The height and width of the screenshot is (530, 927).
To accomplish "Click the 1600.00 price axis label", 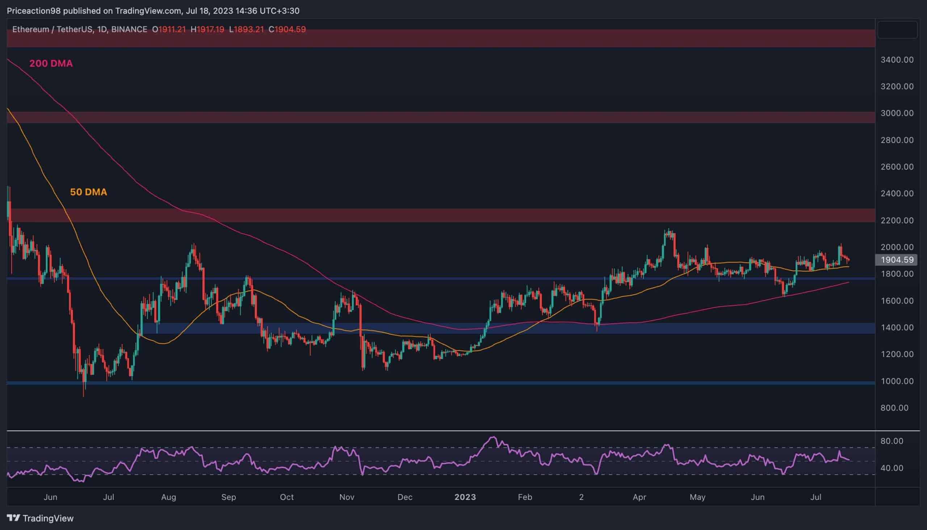I will pyautogui.click(x=897, y=301).
